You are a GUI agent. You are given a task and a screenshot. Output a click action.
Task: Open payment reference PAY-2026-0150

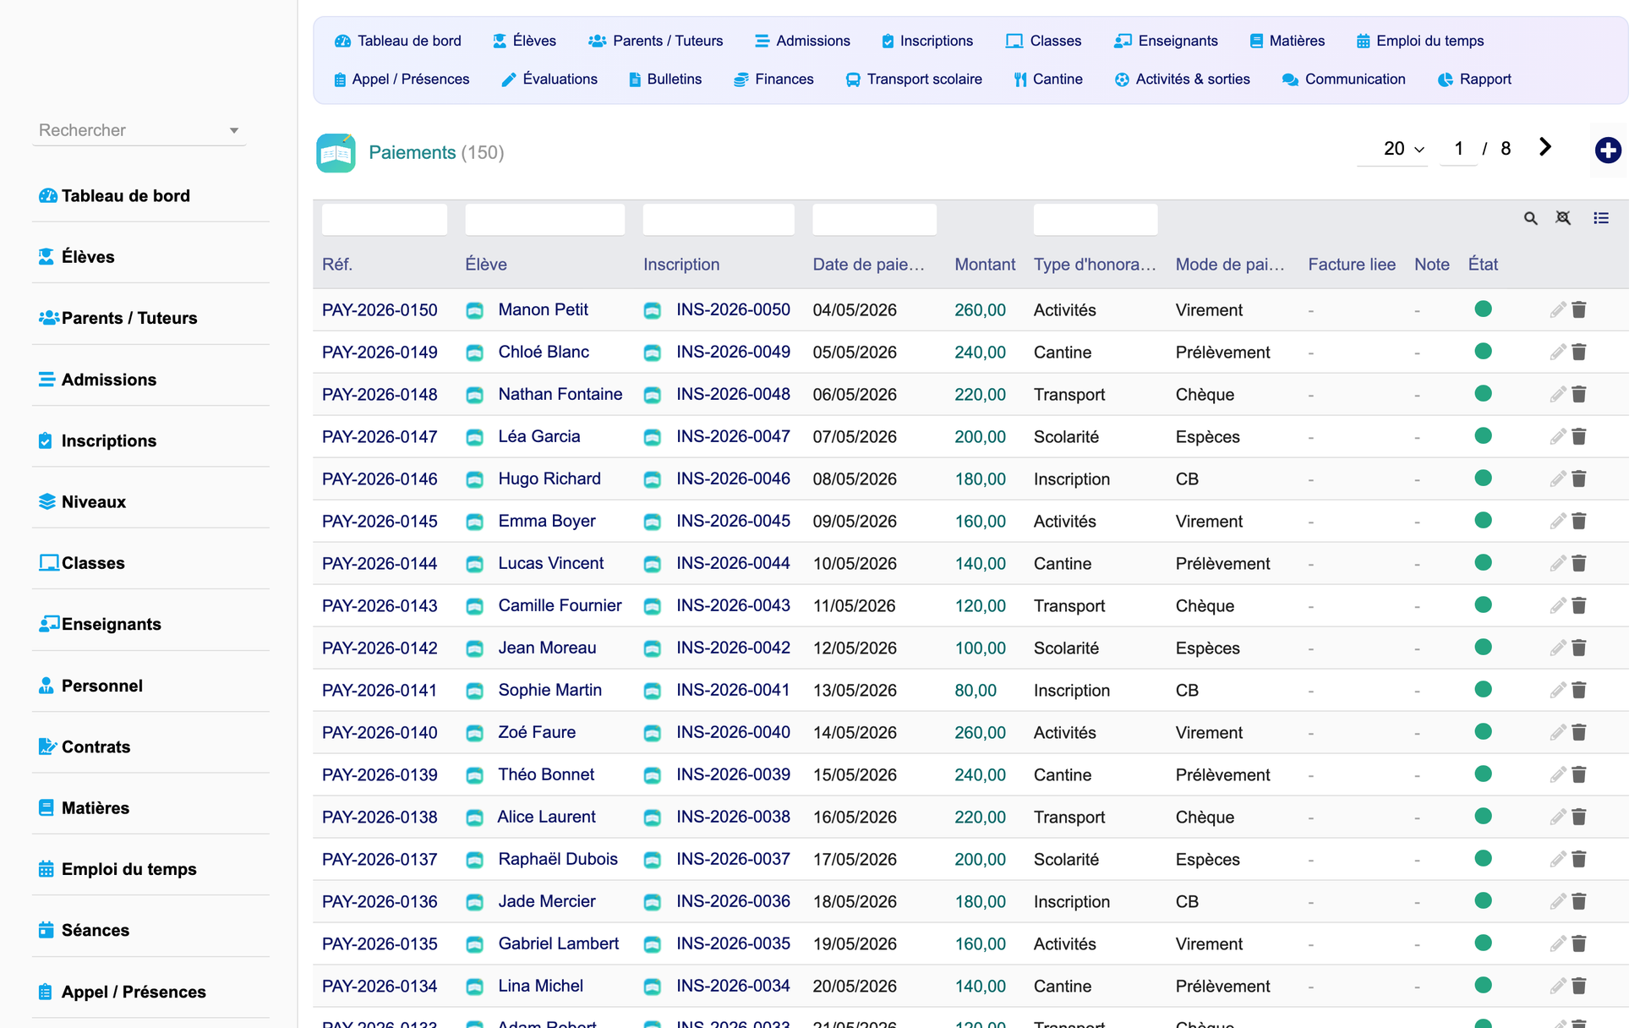[380, 310]
